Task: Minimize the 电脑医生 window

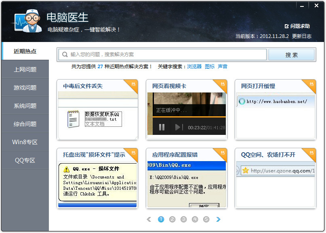Action: [x=302, y=6]
